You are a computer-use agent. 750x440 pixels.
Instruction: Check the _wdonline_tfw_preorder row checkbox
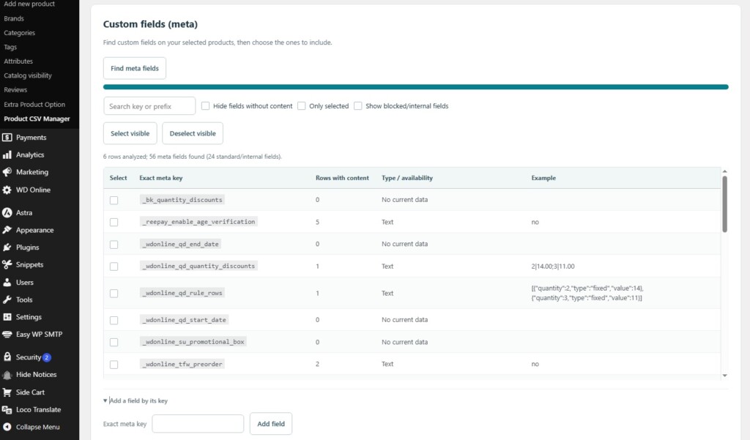(x=114, y=365)
